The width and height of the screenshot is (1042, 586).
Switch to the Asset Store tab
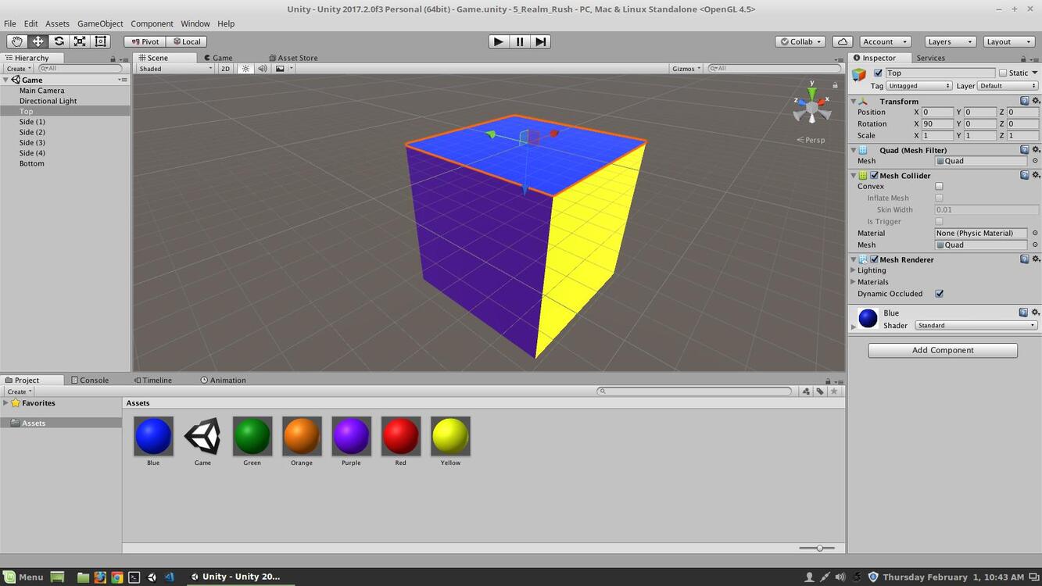[x=293, y=58]
